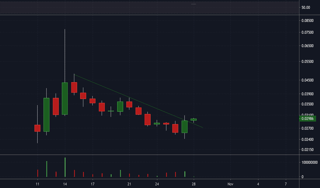Select the 0.04500 price axis label
Screen dimensions: 320x188
pos(307,80)
